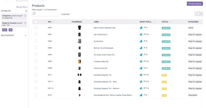This screenshot has height=108, width=206.
Task: Toggle the select-all header checkbox
Action: 36,22
